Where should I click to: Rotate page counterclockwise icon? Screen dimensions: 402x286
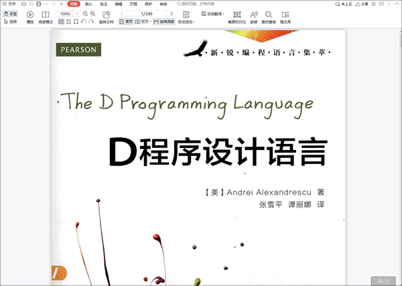coord(84,22)
